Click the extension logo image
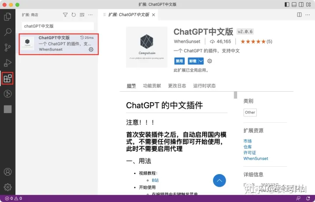This screenshot has width=315, height=202. [x=147, y=47]
